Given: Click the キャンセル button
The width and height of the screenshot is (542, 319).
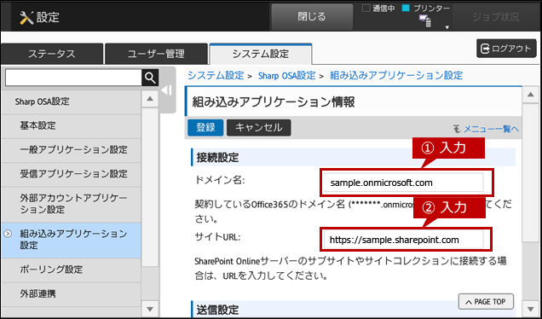Looking at the screenshot, I should (258, 128).
